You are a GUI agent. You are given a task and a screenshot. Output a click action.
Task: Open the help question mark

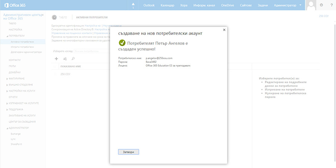[x=332, y=5]
